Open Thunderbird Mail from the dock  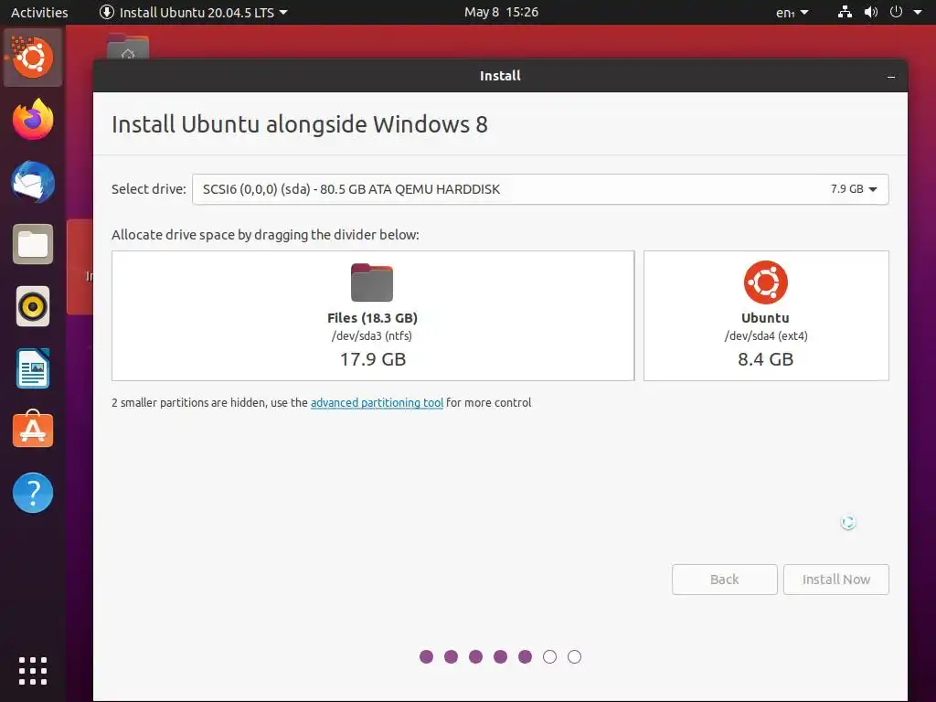[33, 182]
